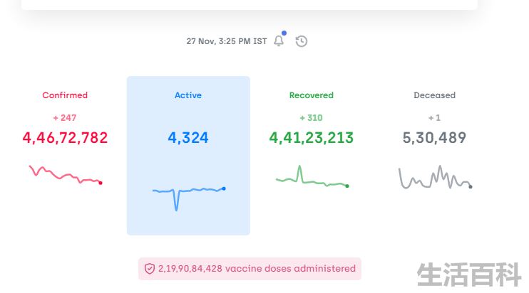Select the Deceased statistics card
This screenshot has height=293, width=529.
point(435,156)
